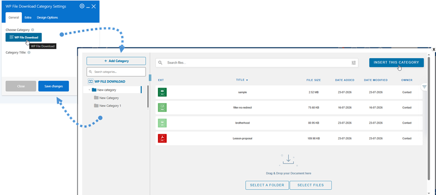Click SELECT FILES button
This screenshot has height=195, width=436.
point(310,185)
